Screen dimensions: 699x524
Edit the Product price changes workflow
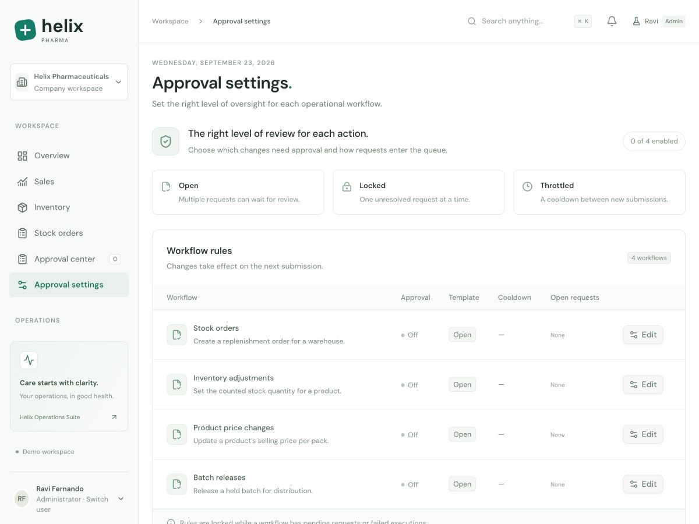point(643,434)
